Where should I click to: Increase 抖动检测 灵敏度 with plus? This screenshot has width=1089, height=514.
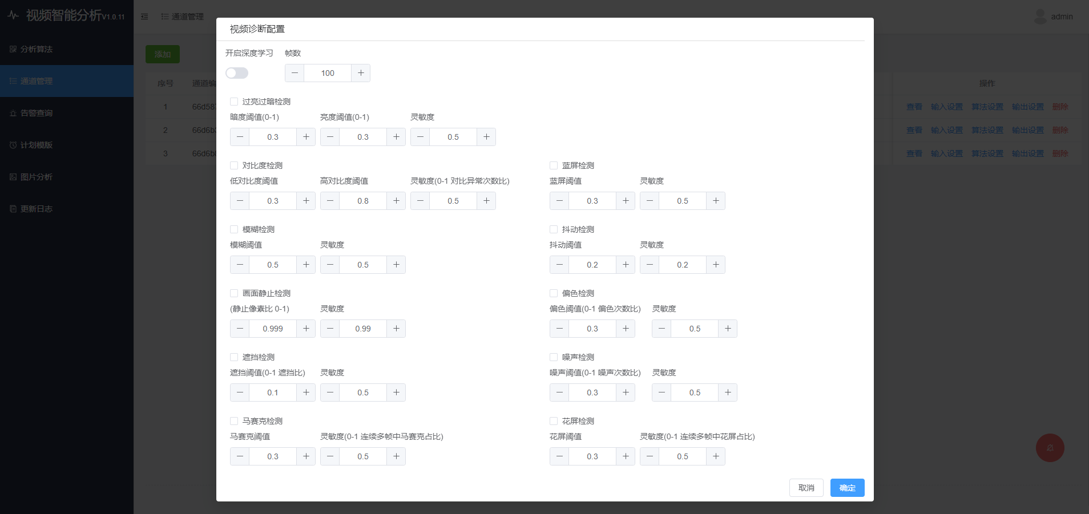coord(716,265)
